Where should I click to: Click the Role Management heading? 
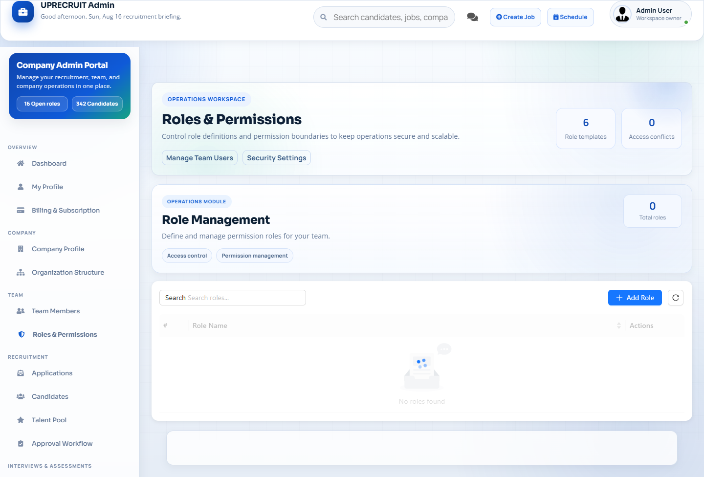coord(216,220)
